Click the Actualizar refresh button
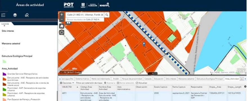The image size is (251, 101). pyautogui.click(x=142, y=83)
